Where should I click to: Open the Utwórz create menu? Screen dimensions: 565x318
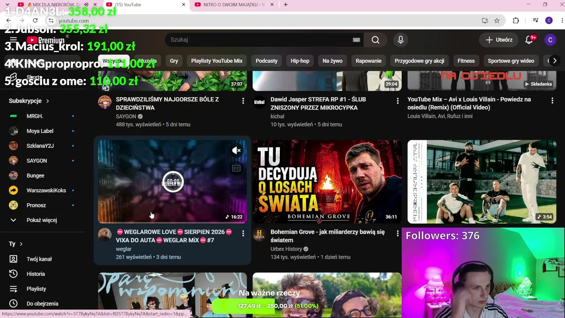499,40
